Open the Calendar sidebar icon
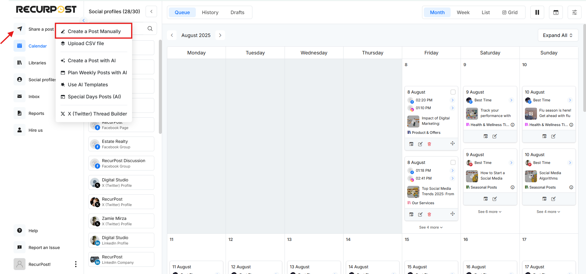 point(20,46)
